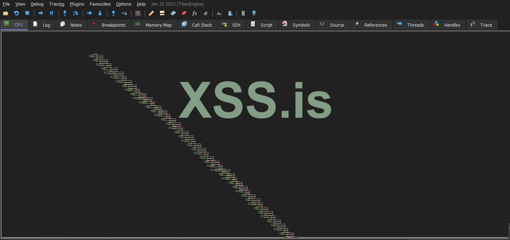The width and height of the screenshot is (510, 240).
Task: Open the Favourites menu
Action: [x=100, y=4]
